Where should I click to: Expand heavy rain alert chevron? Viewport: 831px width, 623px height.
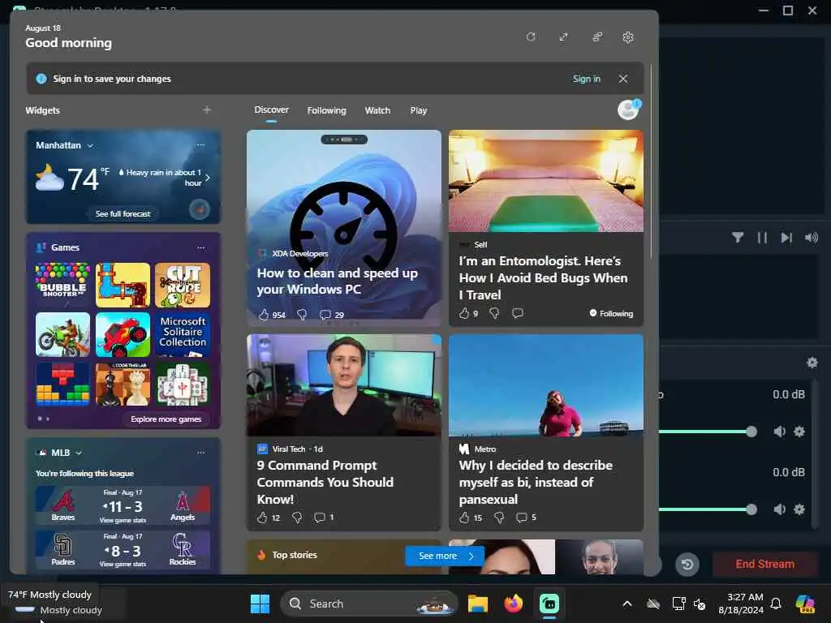[x=208, y=178]
